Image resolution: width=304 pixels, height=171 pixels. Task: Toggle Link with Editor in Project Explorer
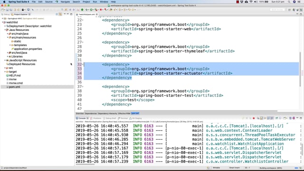(x=60, y=14)
